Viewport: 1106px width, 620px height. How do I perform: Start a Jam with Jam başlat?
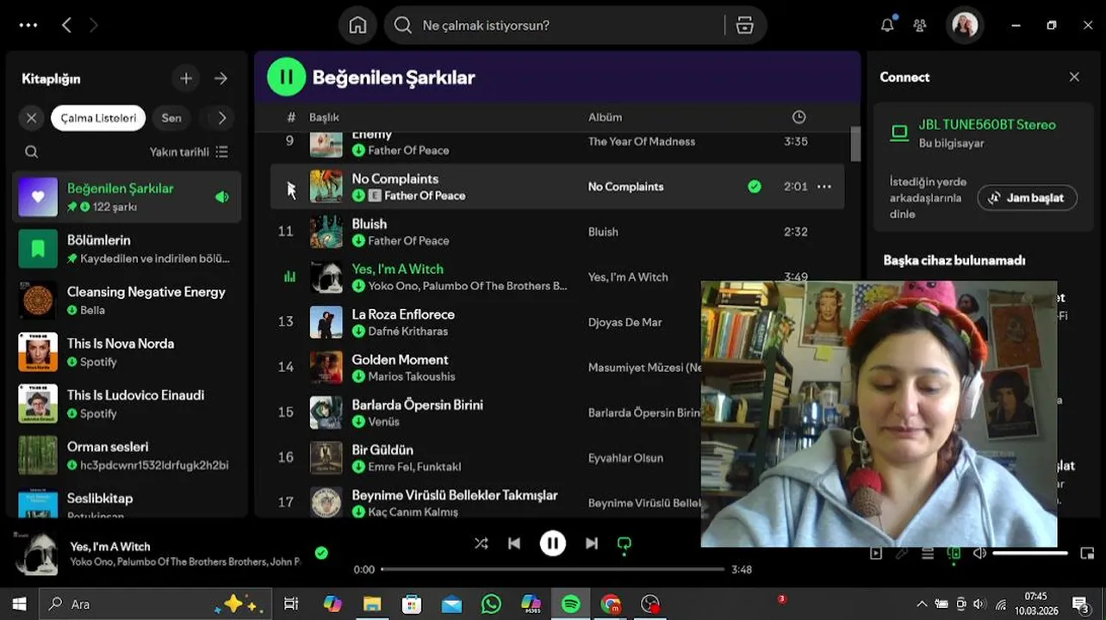[1027, 197]
